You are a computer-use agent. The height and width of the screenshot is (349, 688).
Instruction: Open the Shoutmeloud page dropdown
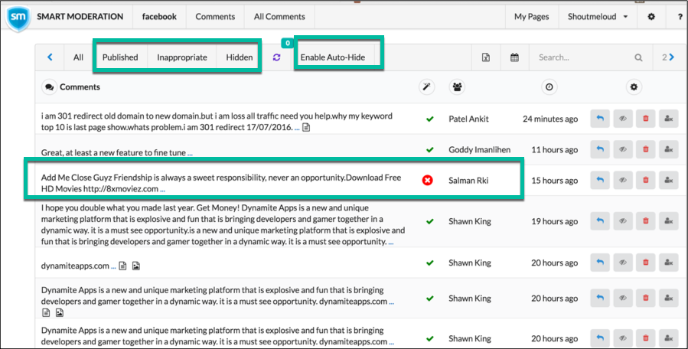tap(598, 17)
